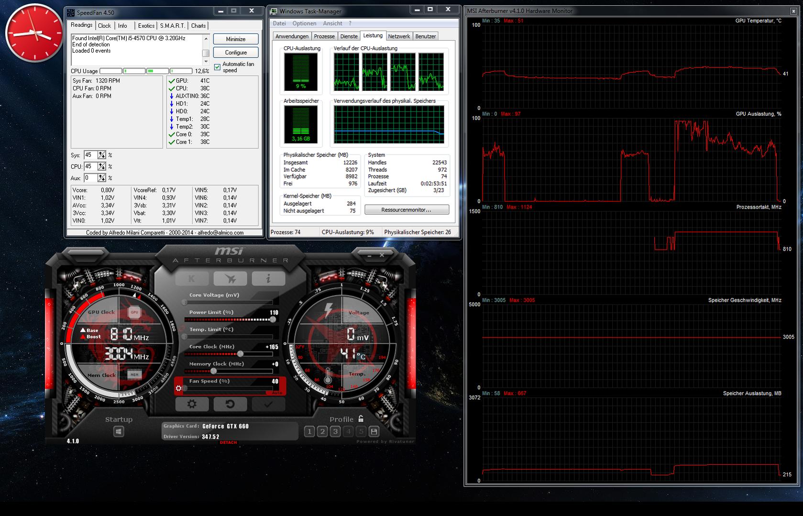Click the red analog clock desktop gadget
803x516 pixels.
click(x=34, y=33)
